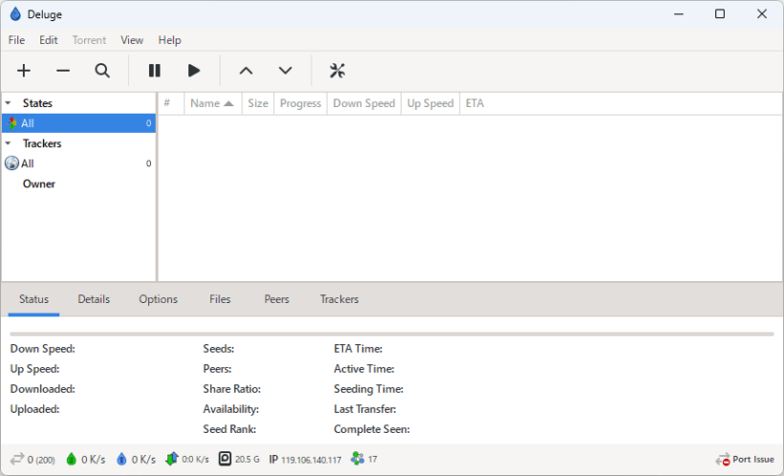Viewport: 784px width, 476px height.
Task: Sort by the Up Speed column header
Action: tap(430, 103)
